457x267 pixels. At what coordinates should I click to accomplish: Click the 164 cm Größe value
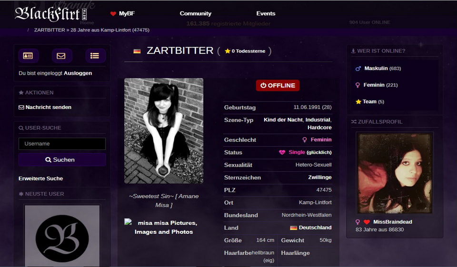coord(265,240)
